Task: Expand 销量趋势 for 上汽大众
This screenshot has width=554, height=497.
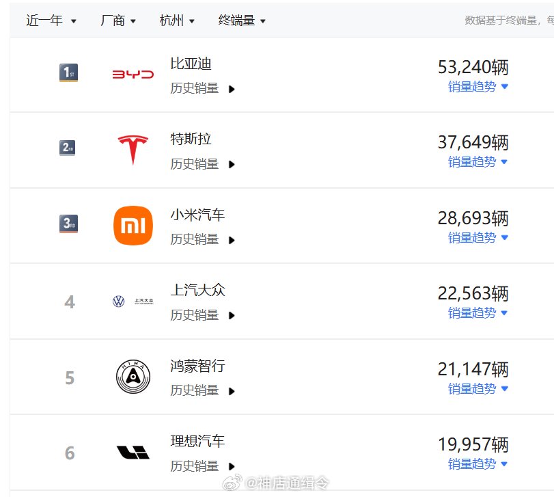Action: pos(478,313)
